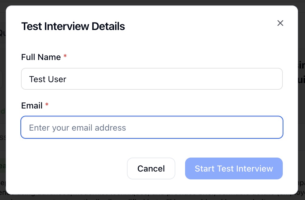Viewport: 305px width, 200px height.
Task: Click the dimmed backdrop above the dialog
Action: tap(152, 2)
